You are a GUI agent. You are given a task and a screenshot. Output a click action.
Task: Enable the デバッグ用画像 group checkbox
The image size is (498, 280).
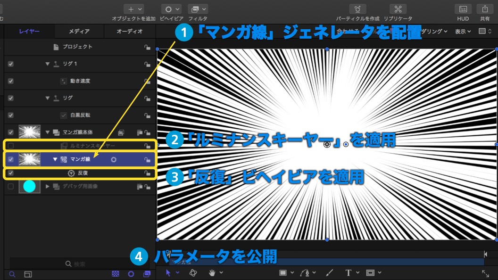(11, 186)
